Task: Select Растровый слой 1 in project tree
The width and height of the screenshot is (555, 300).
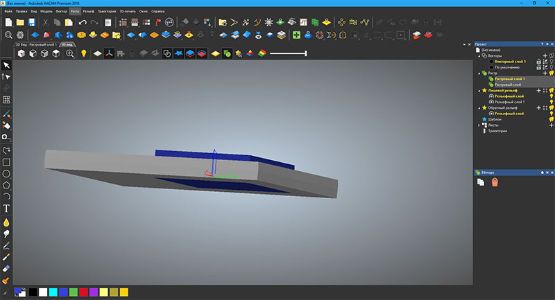Action: [x=510, y=79]
